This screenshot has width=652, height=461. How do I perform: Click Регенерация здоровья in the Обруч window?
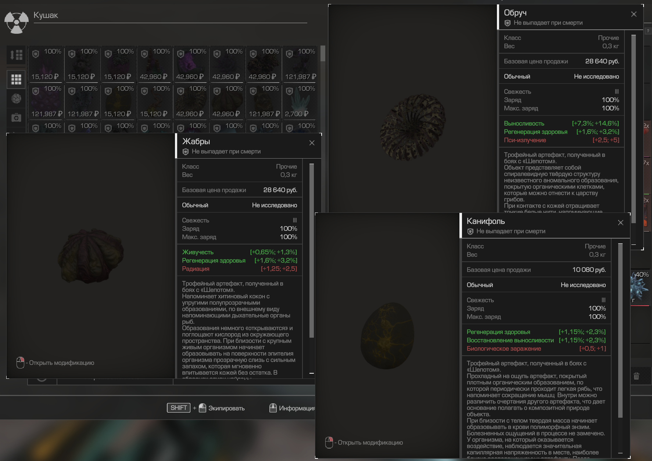pyautogui.click(x=535, y=132)
